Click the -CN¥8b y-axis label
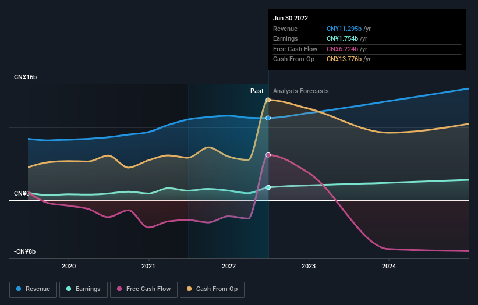The height and width of the screenshot is (305, 478). [24, 251]
